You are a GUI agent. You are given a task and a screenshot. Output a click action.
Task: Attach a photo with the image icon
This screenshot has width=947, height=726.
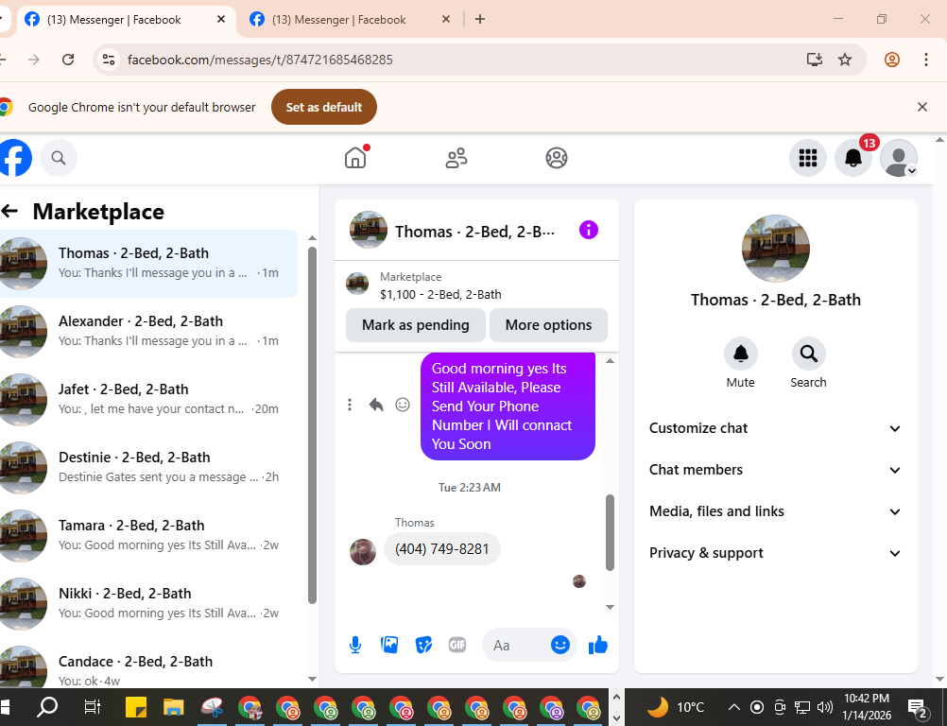click(389, 645)
